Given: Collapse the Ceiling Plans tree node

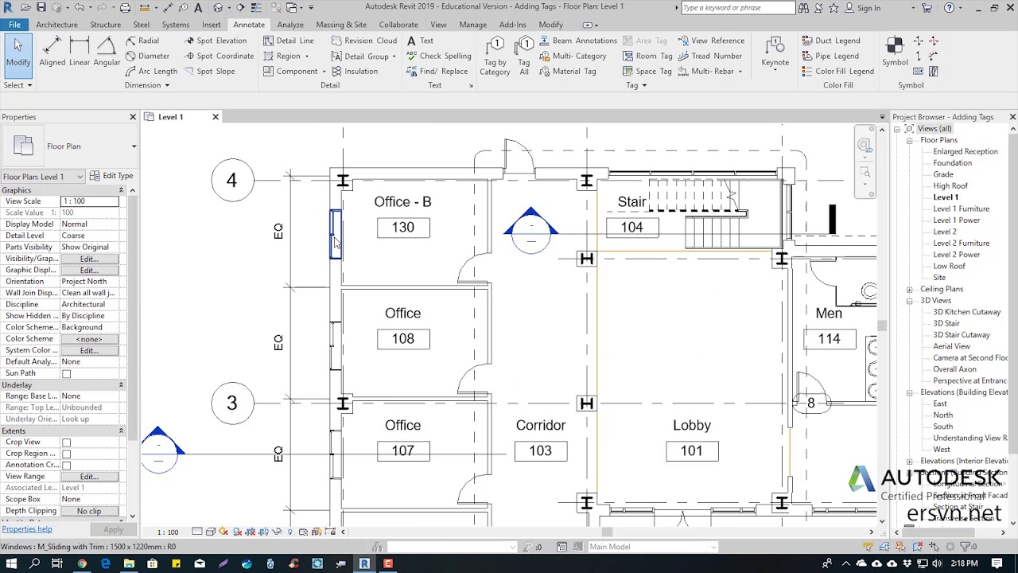Looking at the screenshot, I should (910, 289).
